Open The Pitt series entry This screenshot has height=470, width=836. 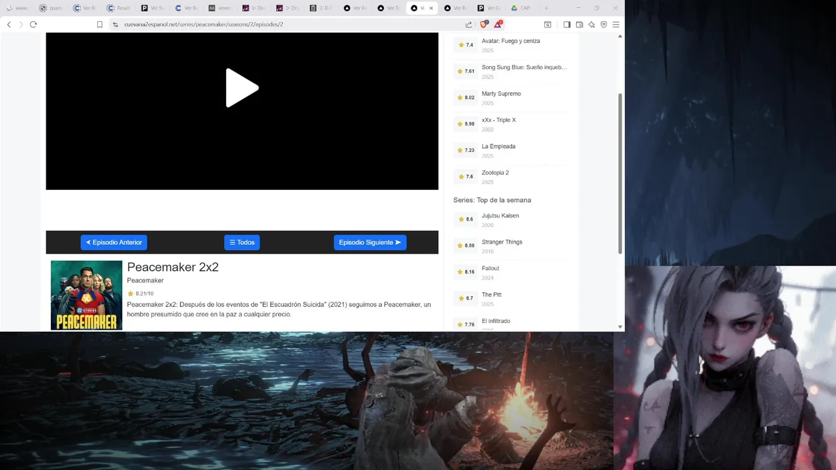pyautogui.click(x=492, y=295)
